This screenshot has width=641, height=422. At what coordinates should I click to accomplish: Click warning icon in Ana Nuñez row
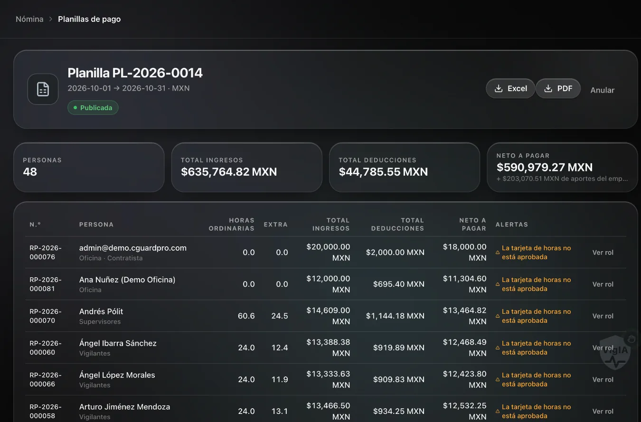[498, 284]
